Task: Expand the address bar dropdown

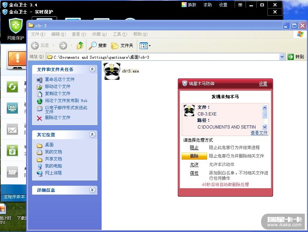Action: [x=282, y=57]
